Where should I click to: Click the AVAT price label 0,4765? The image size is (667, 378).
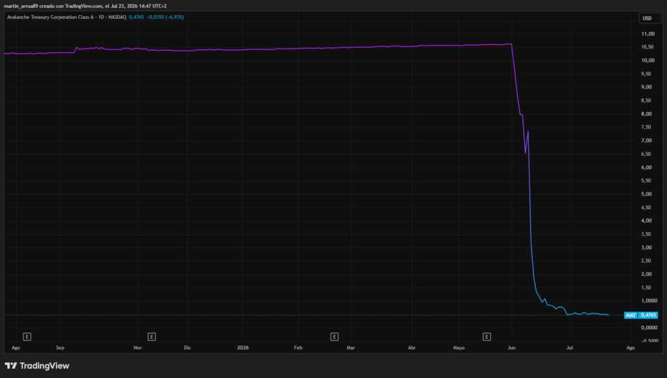point(641,315)
